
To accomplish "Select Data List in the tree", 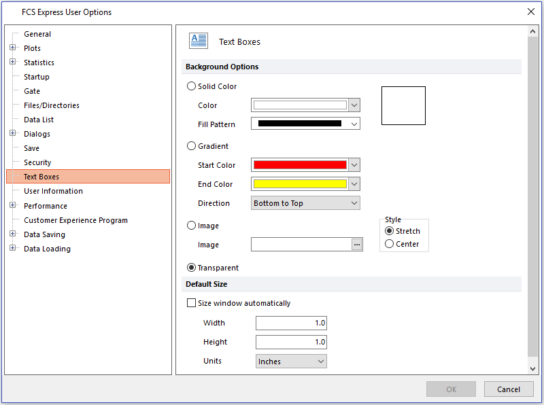I will 39,120.
